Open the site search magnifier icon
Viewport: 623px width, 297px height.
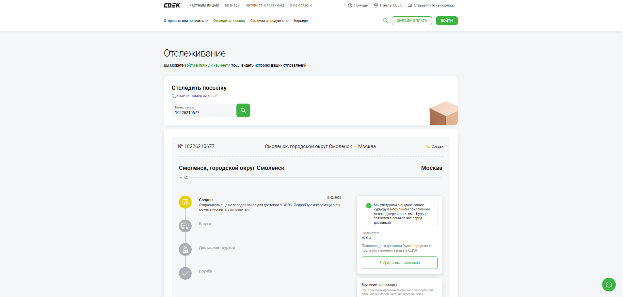point(386,21)
